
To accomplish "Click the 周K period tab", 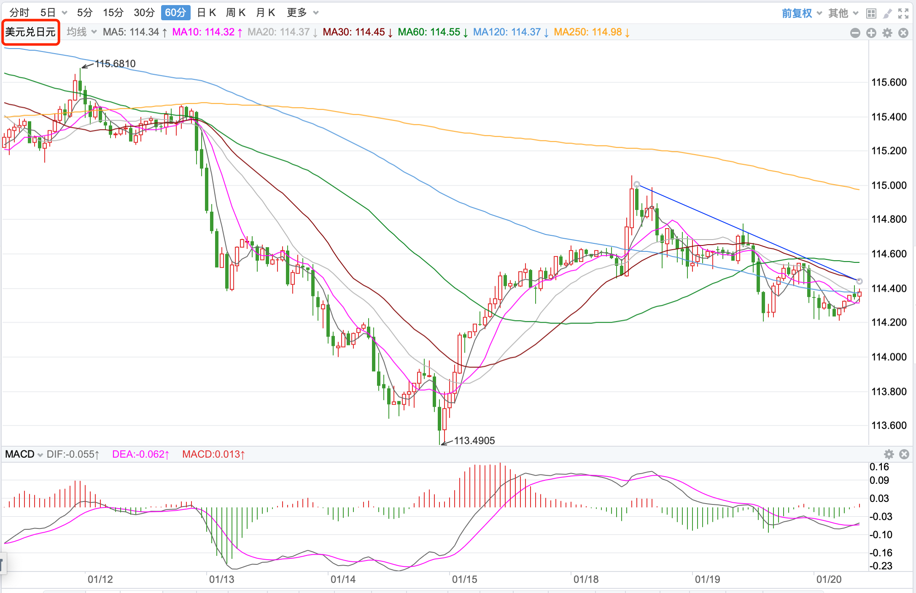I will (x=236, y=13).
